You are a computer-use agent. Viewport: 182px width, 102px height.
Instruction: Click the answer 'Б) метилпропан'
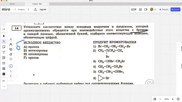(36, 50)
